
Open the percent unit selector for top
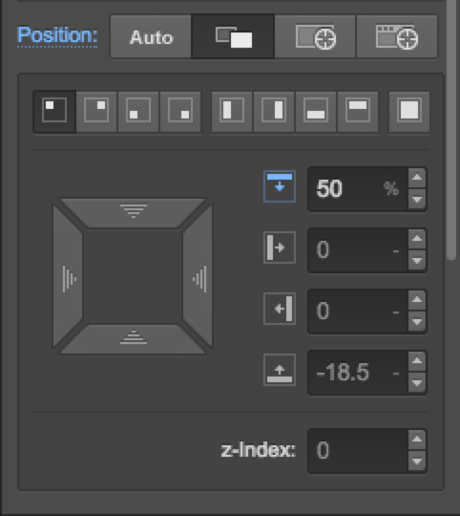point(391,189)
